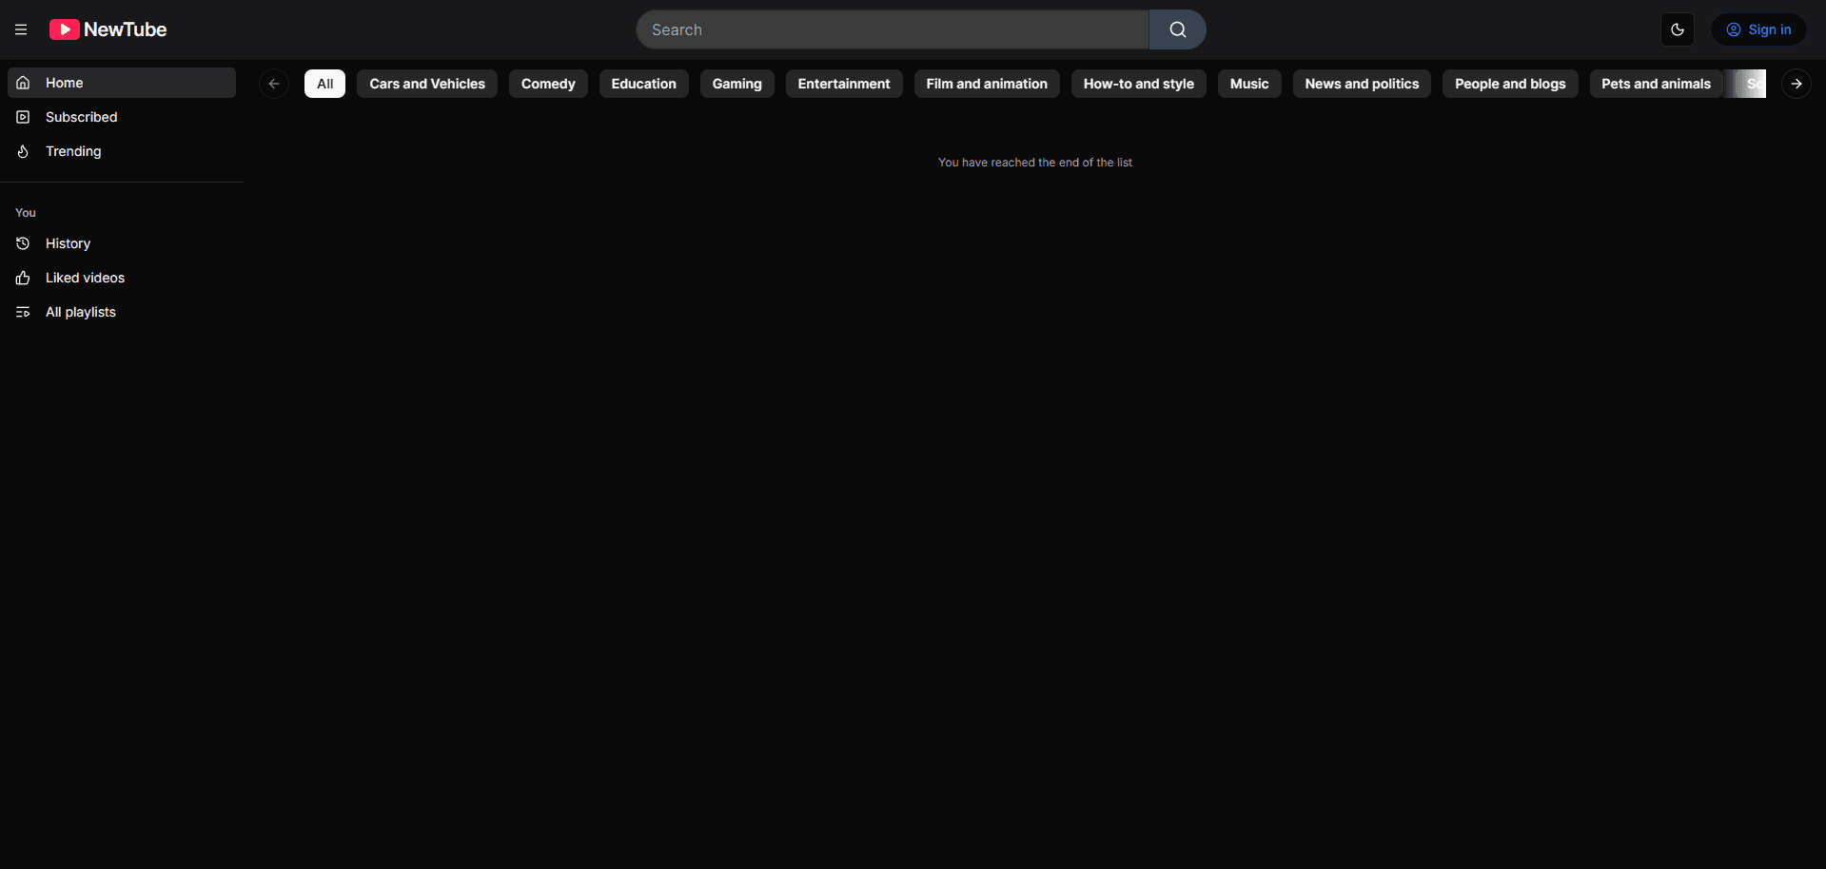
Task: Switch to the Music category tab
Action: (x=1248, y=83)
